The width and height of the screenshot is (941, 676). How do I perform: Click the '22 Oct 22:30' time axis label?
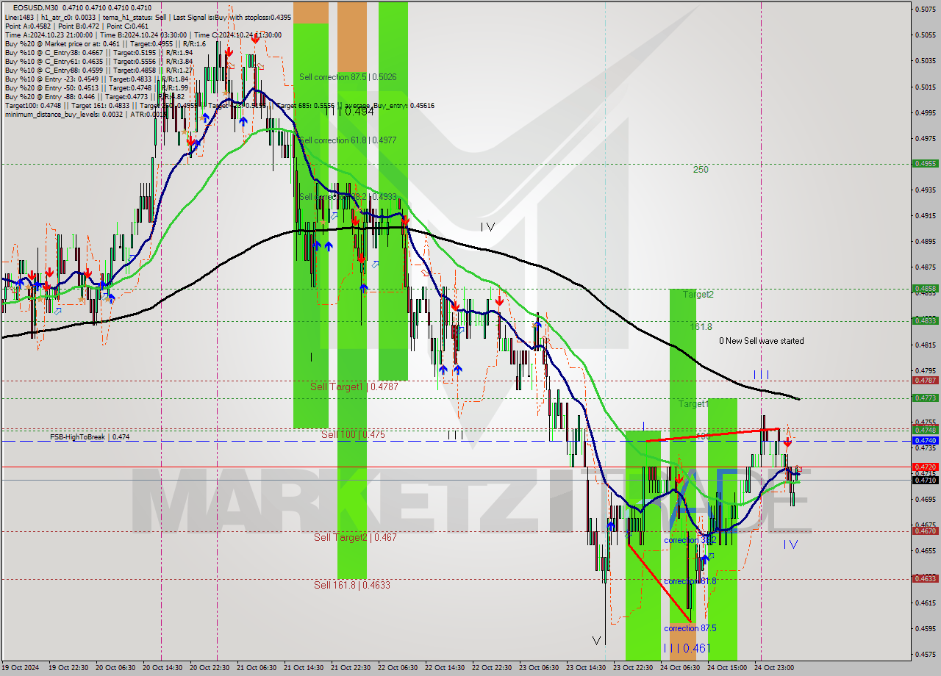coord(493,668)
